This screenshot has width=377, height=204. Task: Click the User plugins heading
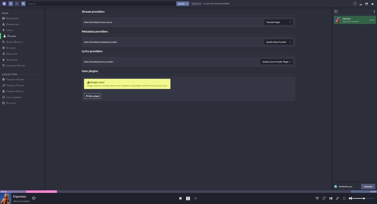pyautogui.click(x=90, y=71)
